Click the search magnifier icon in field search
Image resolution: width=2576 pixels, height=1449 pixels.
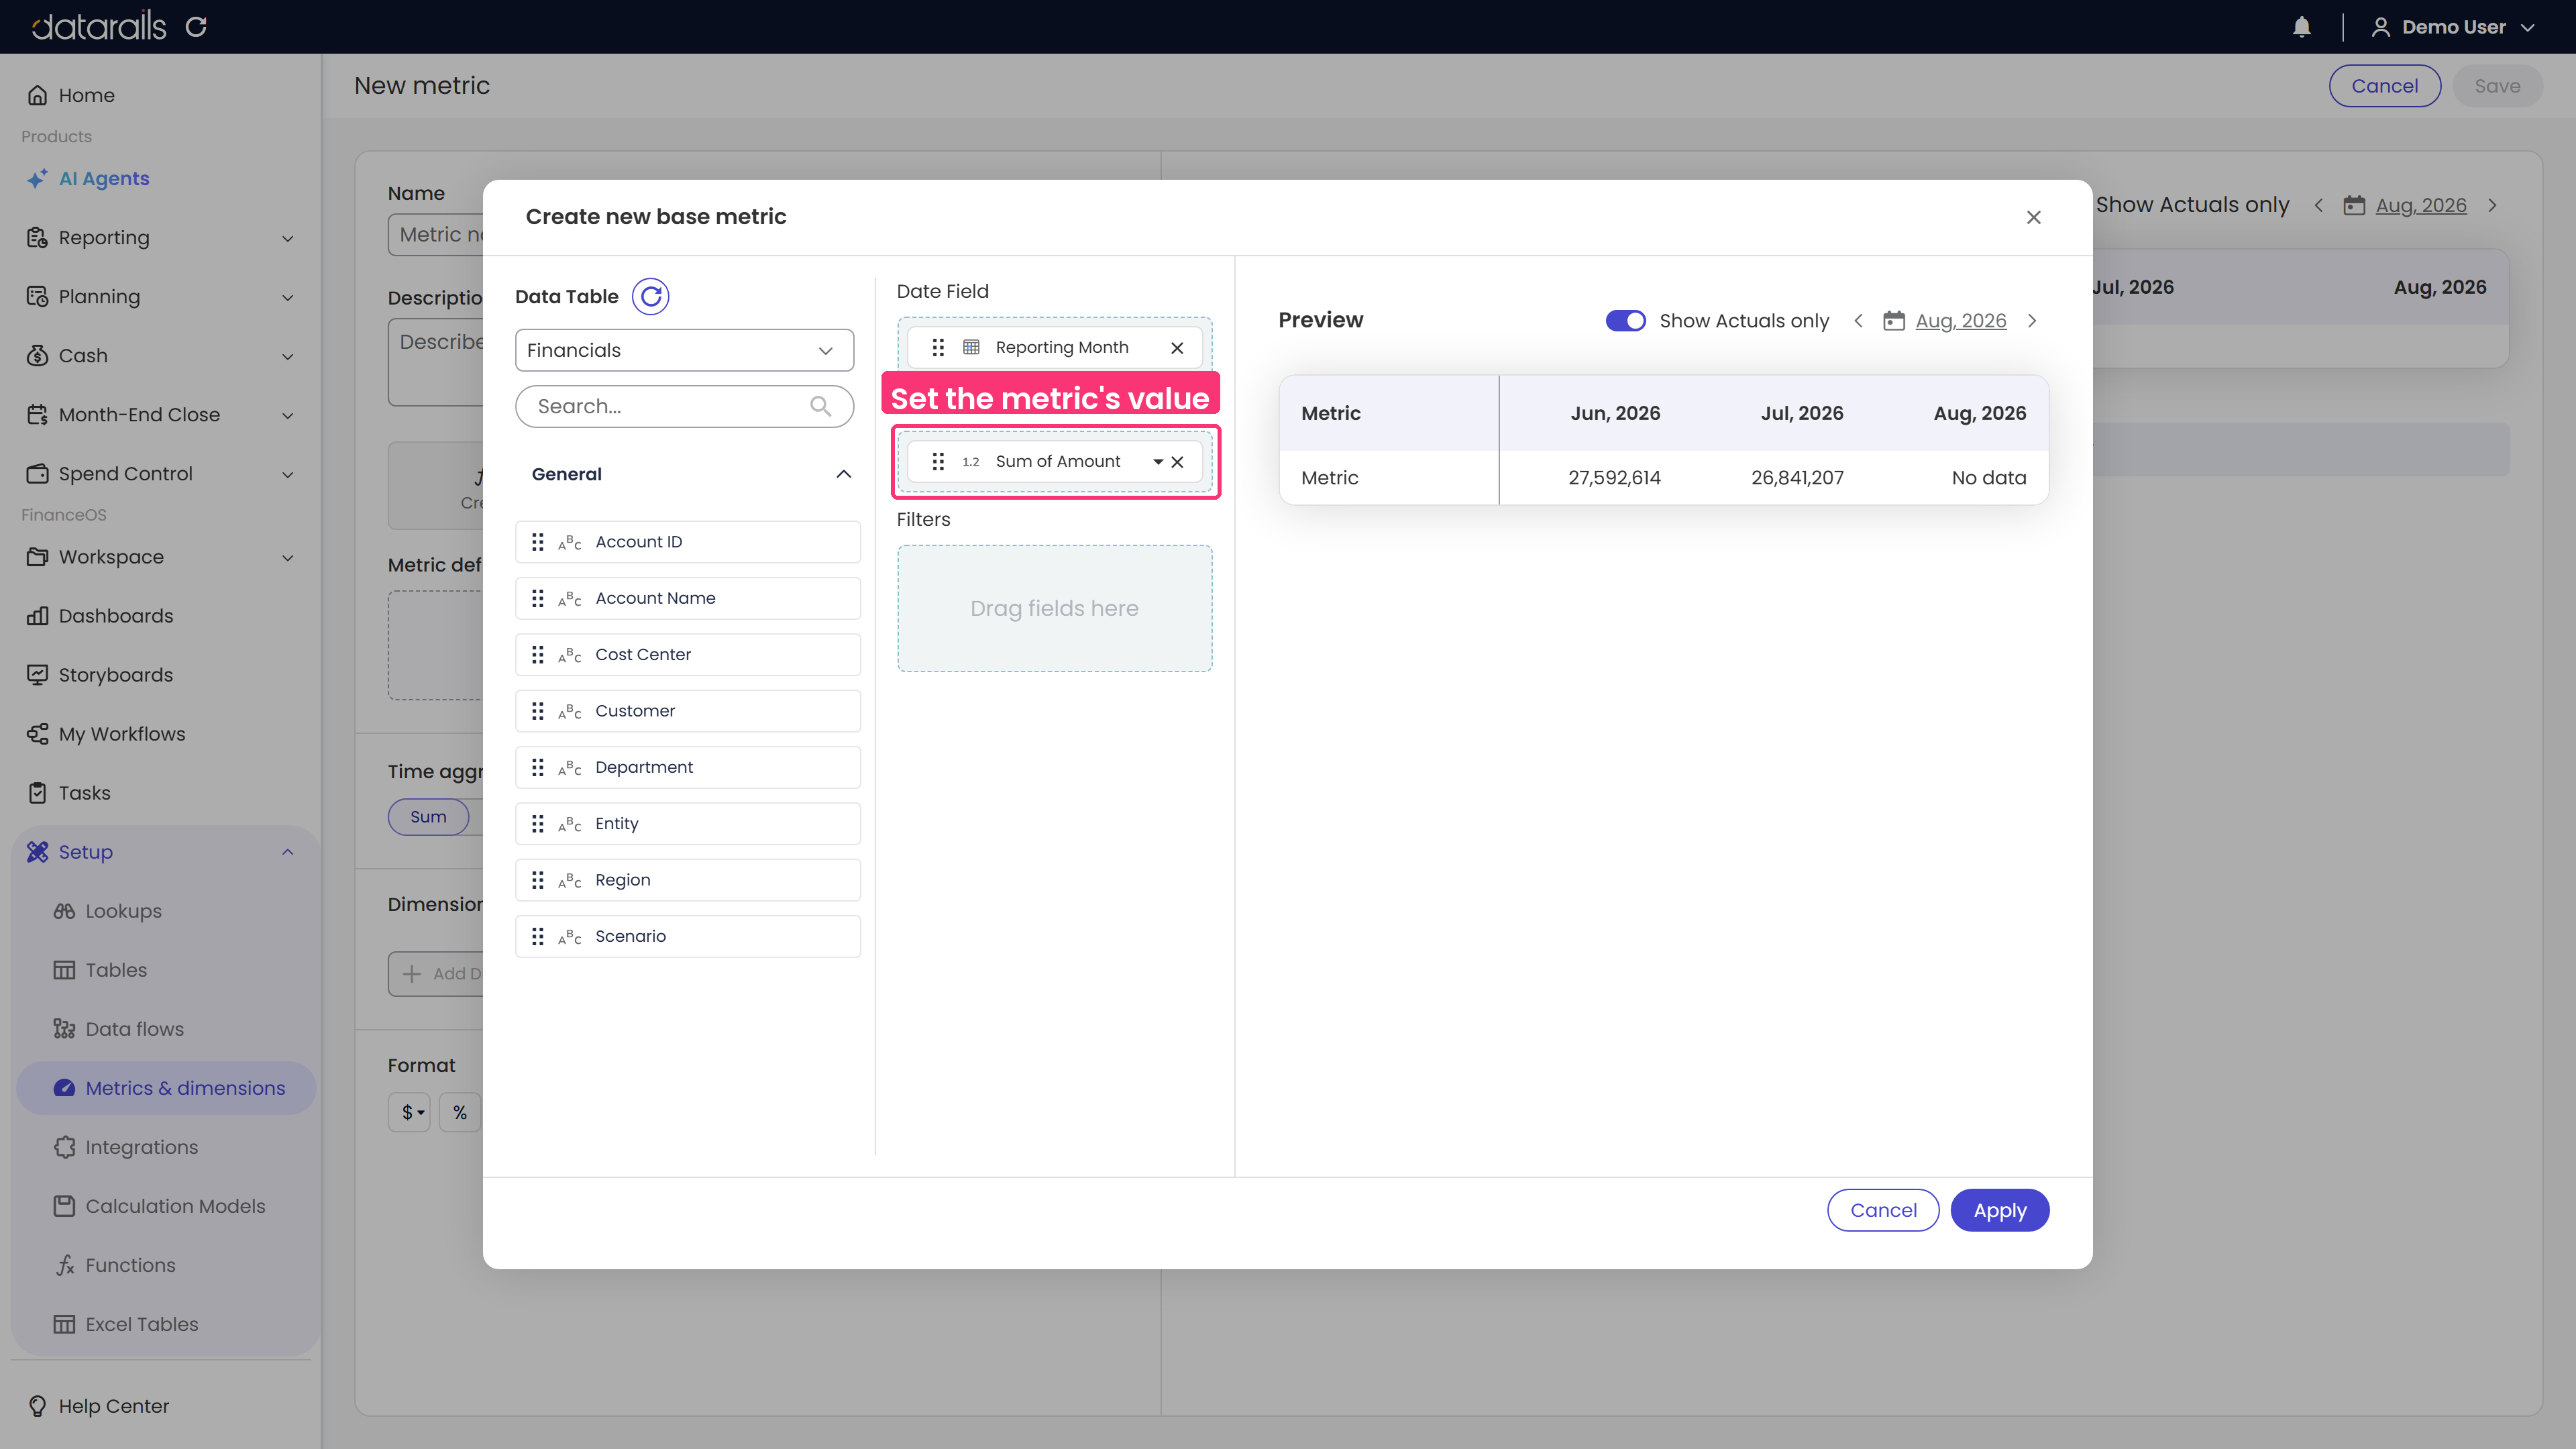(820, 406)
